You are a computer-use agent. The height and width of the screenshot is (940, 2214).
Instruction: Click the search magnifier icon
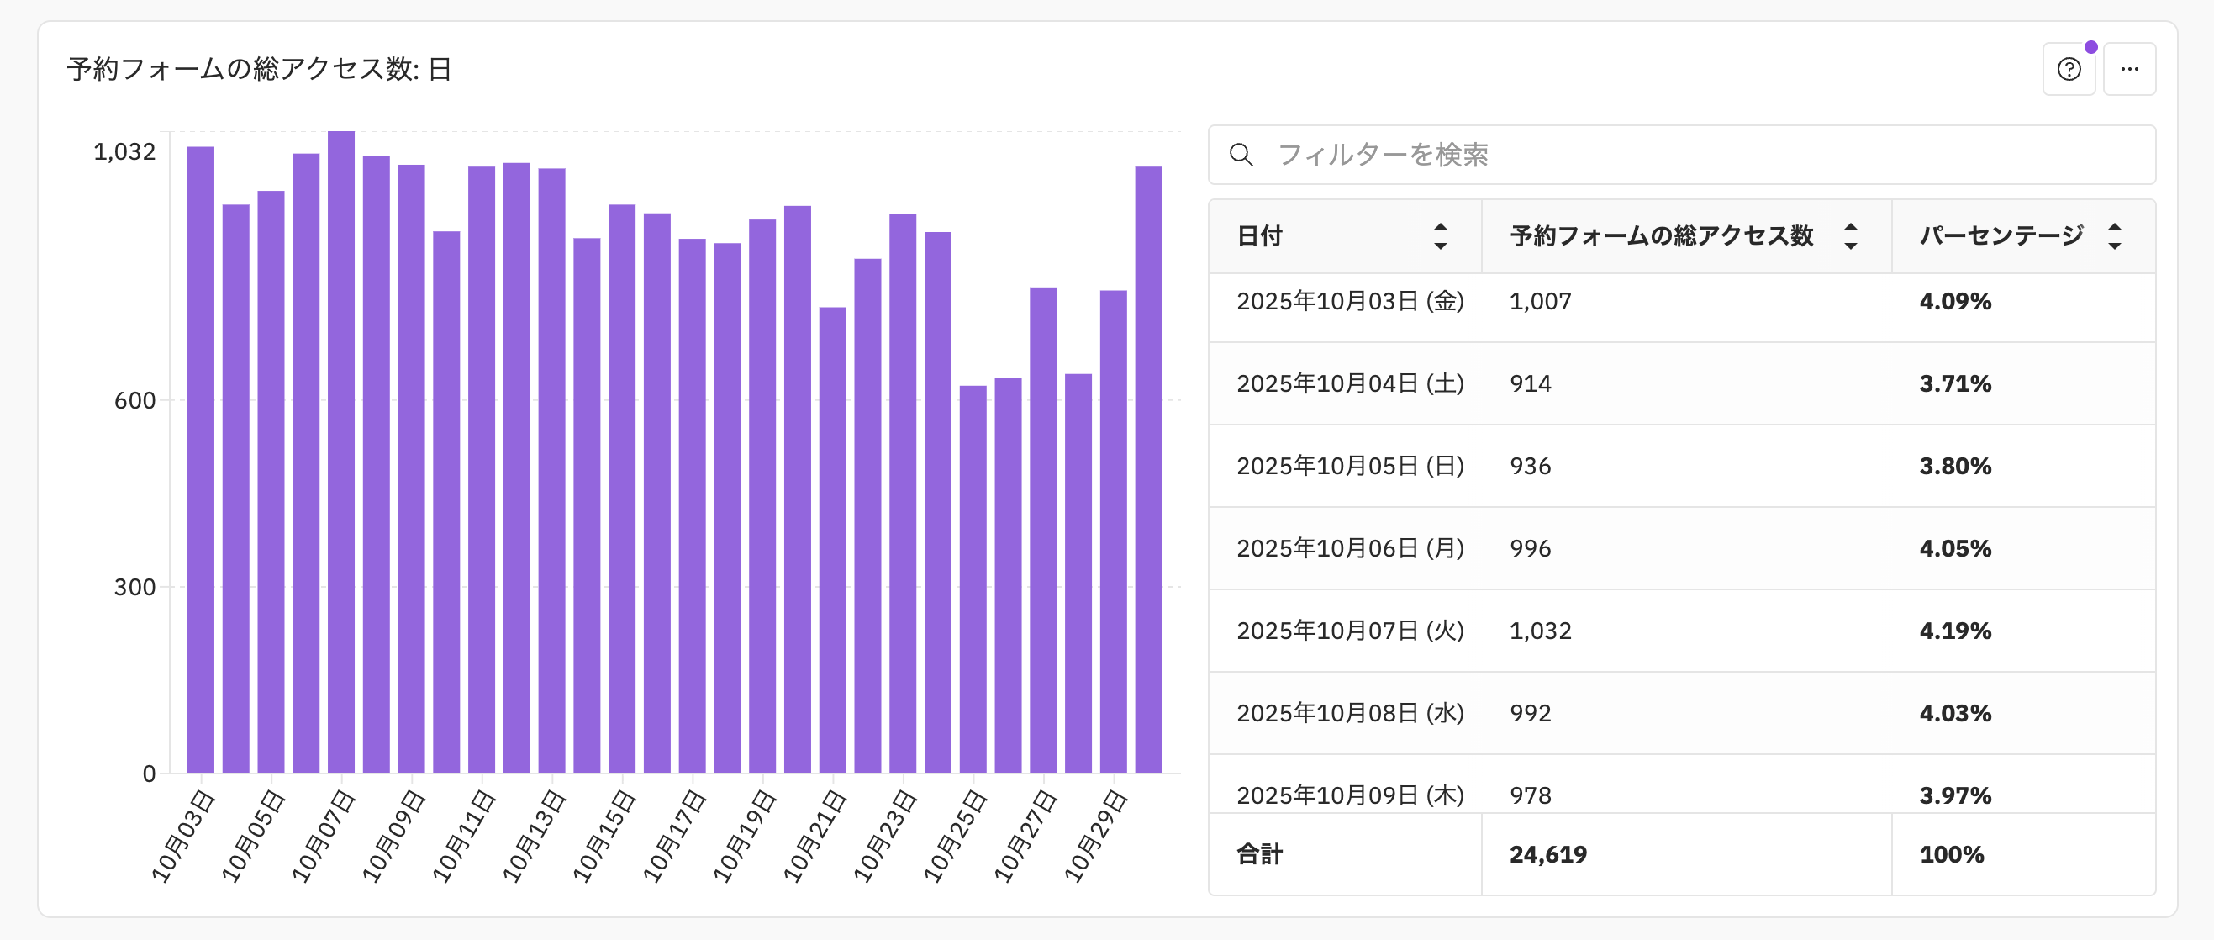(1241, 155)
